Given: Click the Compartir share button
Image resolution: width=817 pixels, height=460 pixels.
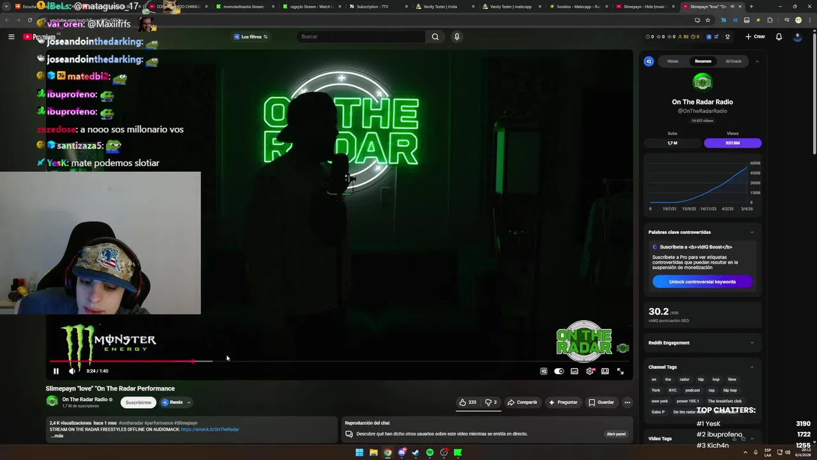Looking at the screenshot, I should click(522, 402).
